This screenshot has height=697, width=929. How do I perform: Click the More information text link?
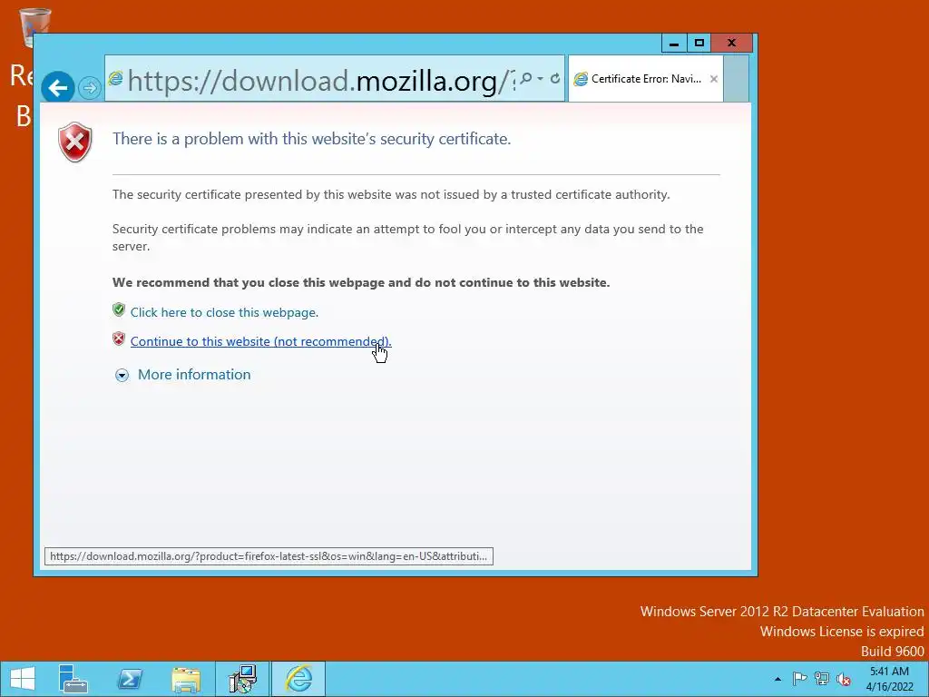tap(194, 375)
